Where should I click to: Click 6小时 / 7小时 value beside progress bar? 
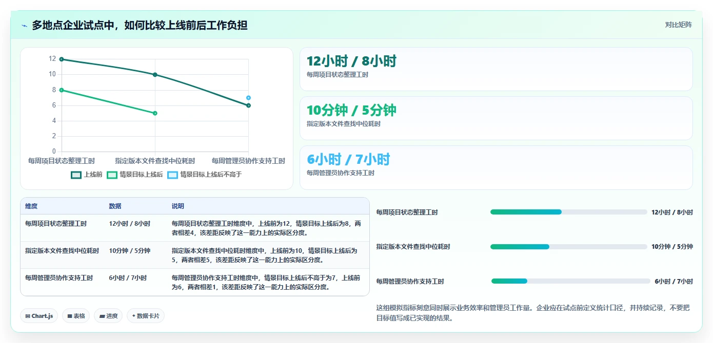point(674,282)
